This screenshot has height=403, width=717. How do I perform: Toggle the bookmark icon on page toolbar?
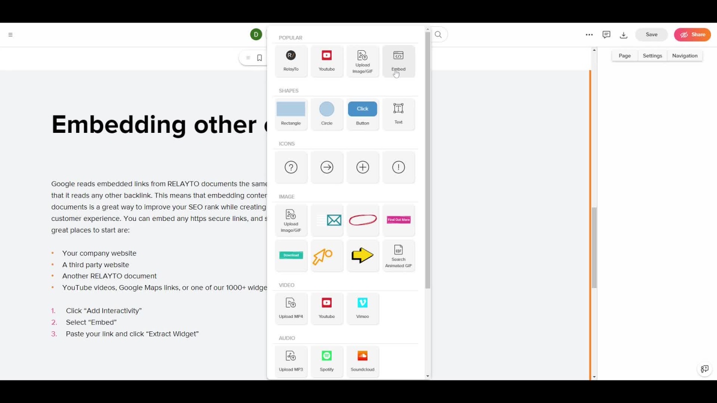(x=259, y=58)
